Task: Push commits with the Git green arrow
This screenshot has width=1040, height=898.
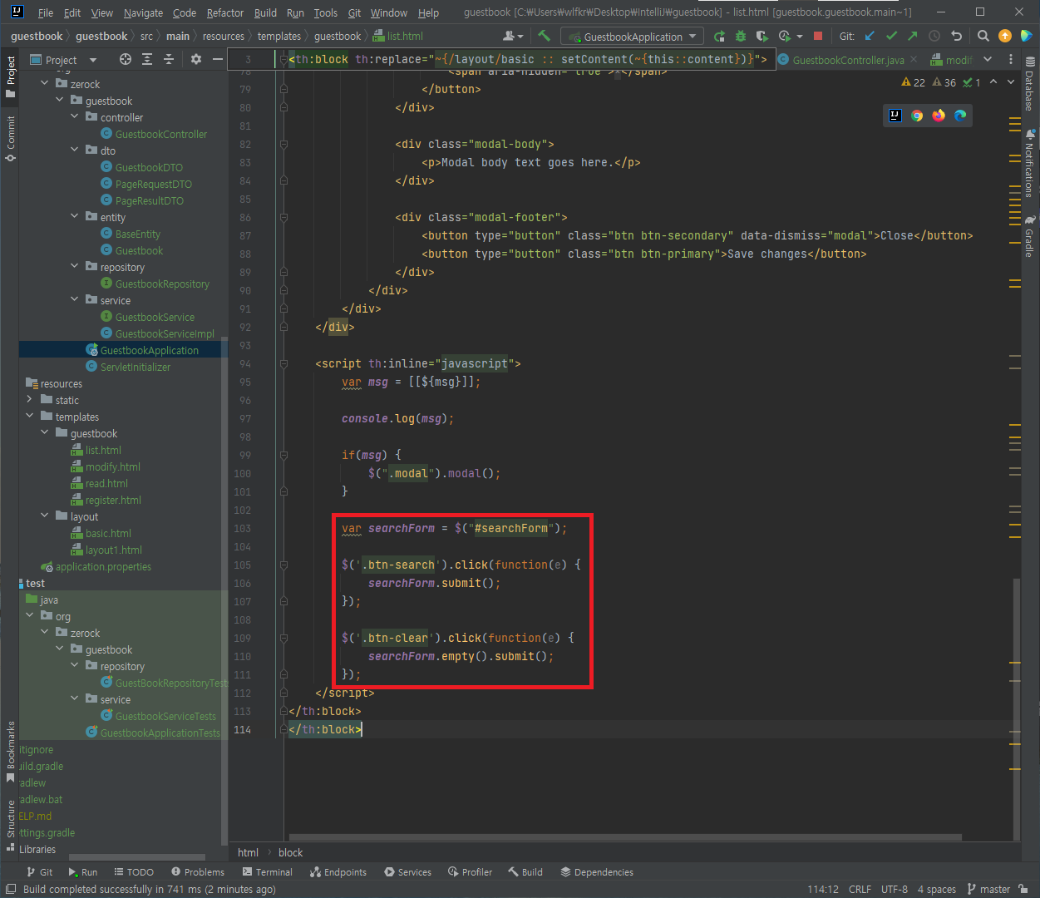Action: (x=913, y=36)
